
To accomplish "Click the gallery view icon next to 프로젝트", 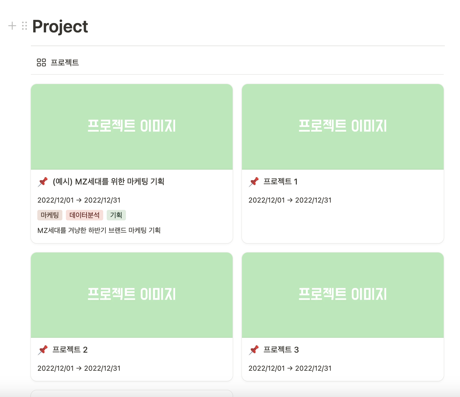I will (41, 62).
